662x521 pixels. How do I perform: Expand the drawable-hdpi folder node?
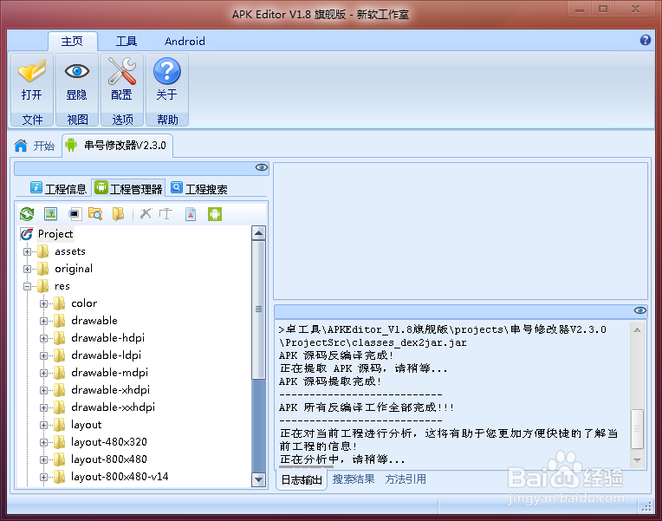tap(43, 338)
